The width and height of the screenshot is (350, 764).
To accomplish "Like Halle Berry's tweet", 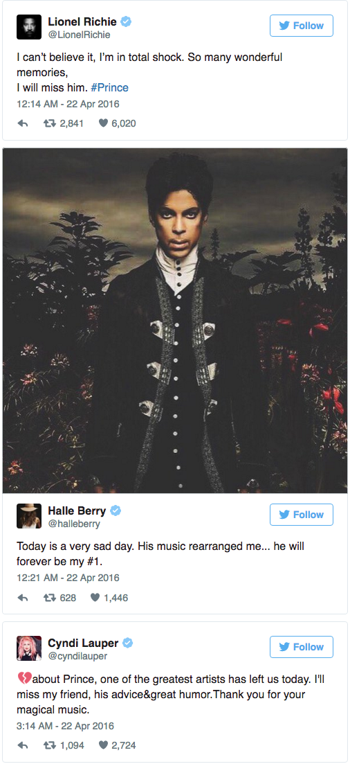I will tap(95, 598).
